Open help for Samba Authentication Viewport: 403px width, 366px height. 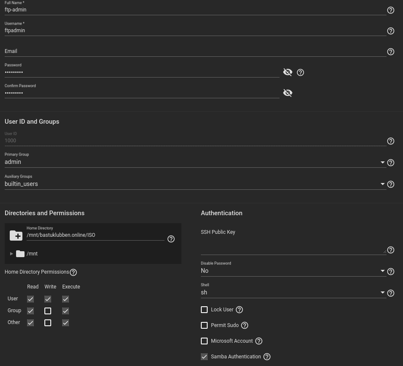(267, 357)
